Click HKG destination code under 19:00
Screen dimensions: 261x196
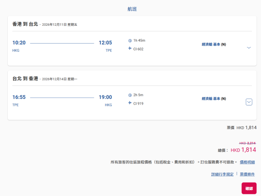[108, 105]
